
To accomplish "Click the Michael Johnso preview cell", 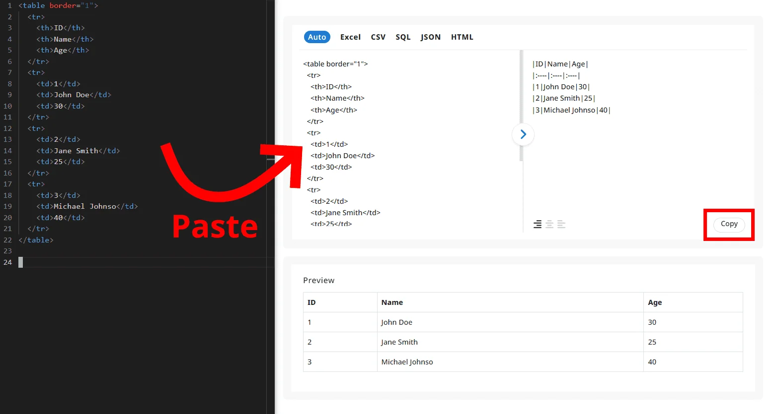I will [510, 362].
